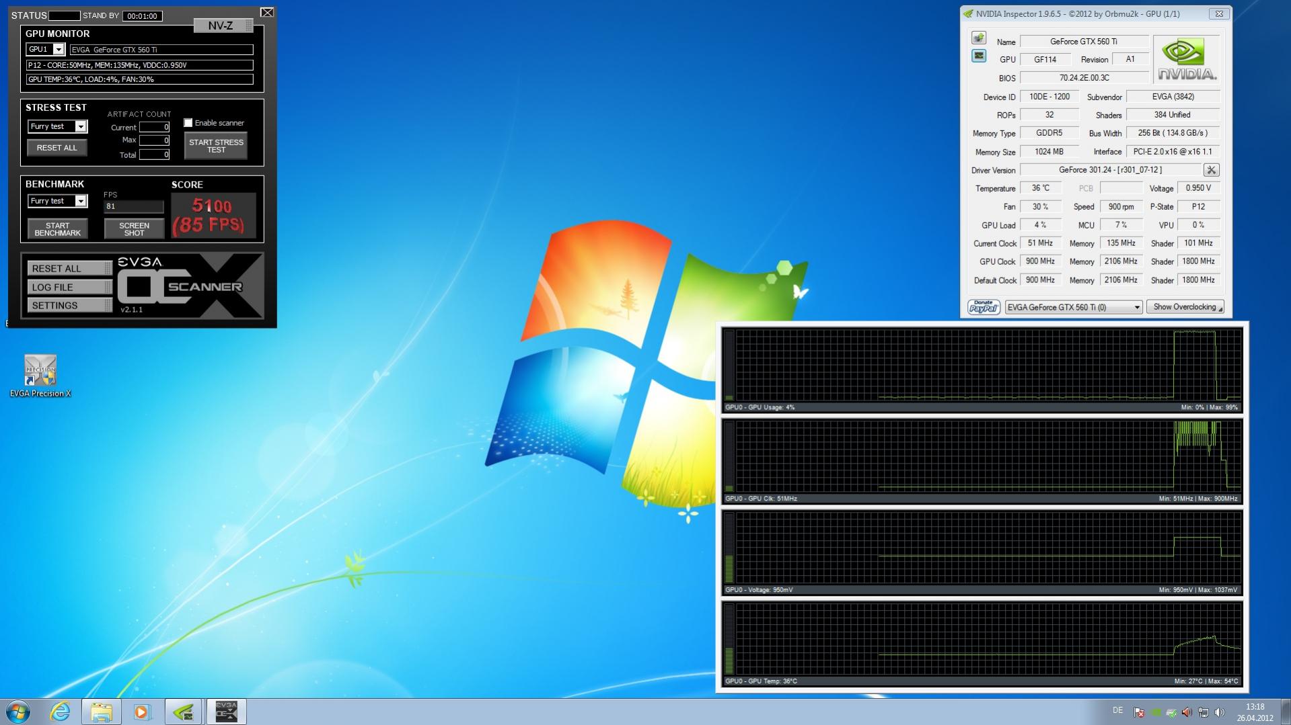The image size is (1291, 725).
Task: Open the EVGA GeForce GTX 560 Ti dropdown
Action: click(1074, 307)
